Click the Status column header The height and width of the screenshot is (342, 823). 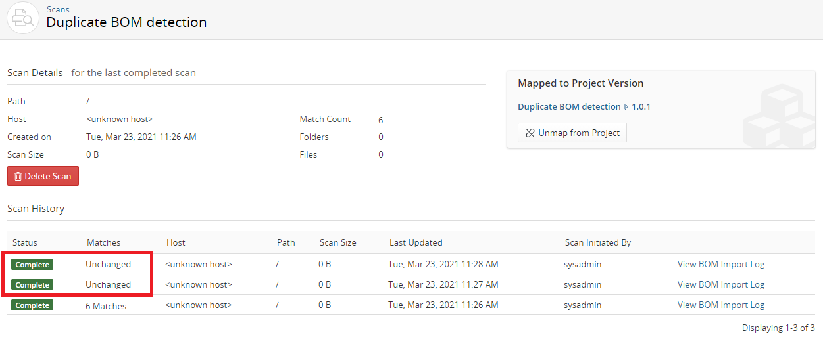click(x=25, y=242)
